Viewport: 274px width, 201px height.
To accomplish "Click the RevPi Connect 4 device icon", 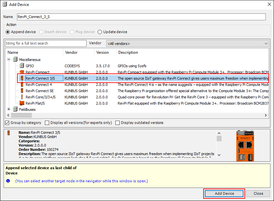I will [22, 84].
